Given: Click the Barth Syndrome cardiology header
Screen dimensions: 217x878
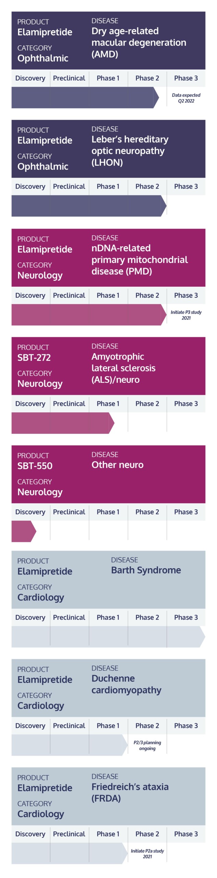Looking at the screenshot, I should tap(108, 580).
